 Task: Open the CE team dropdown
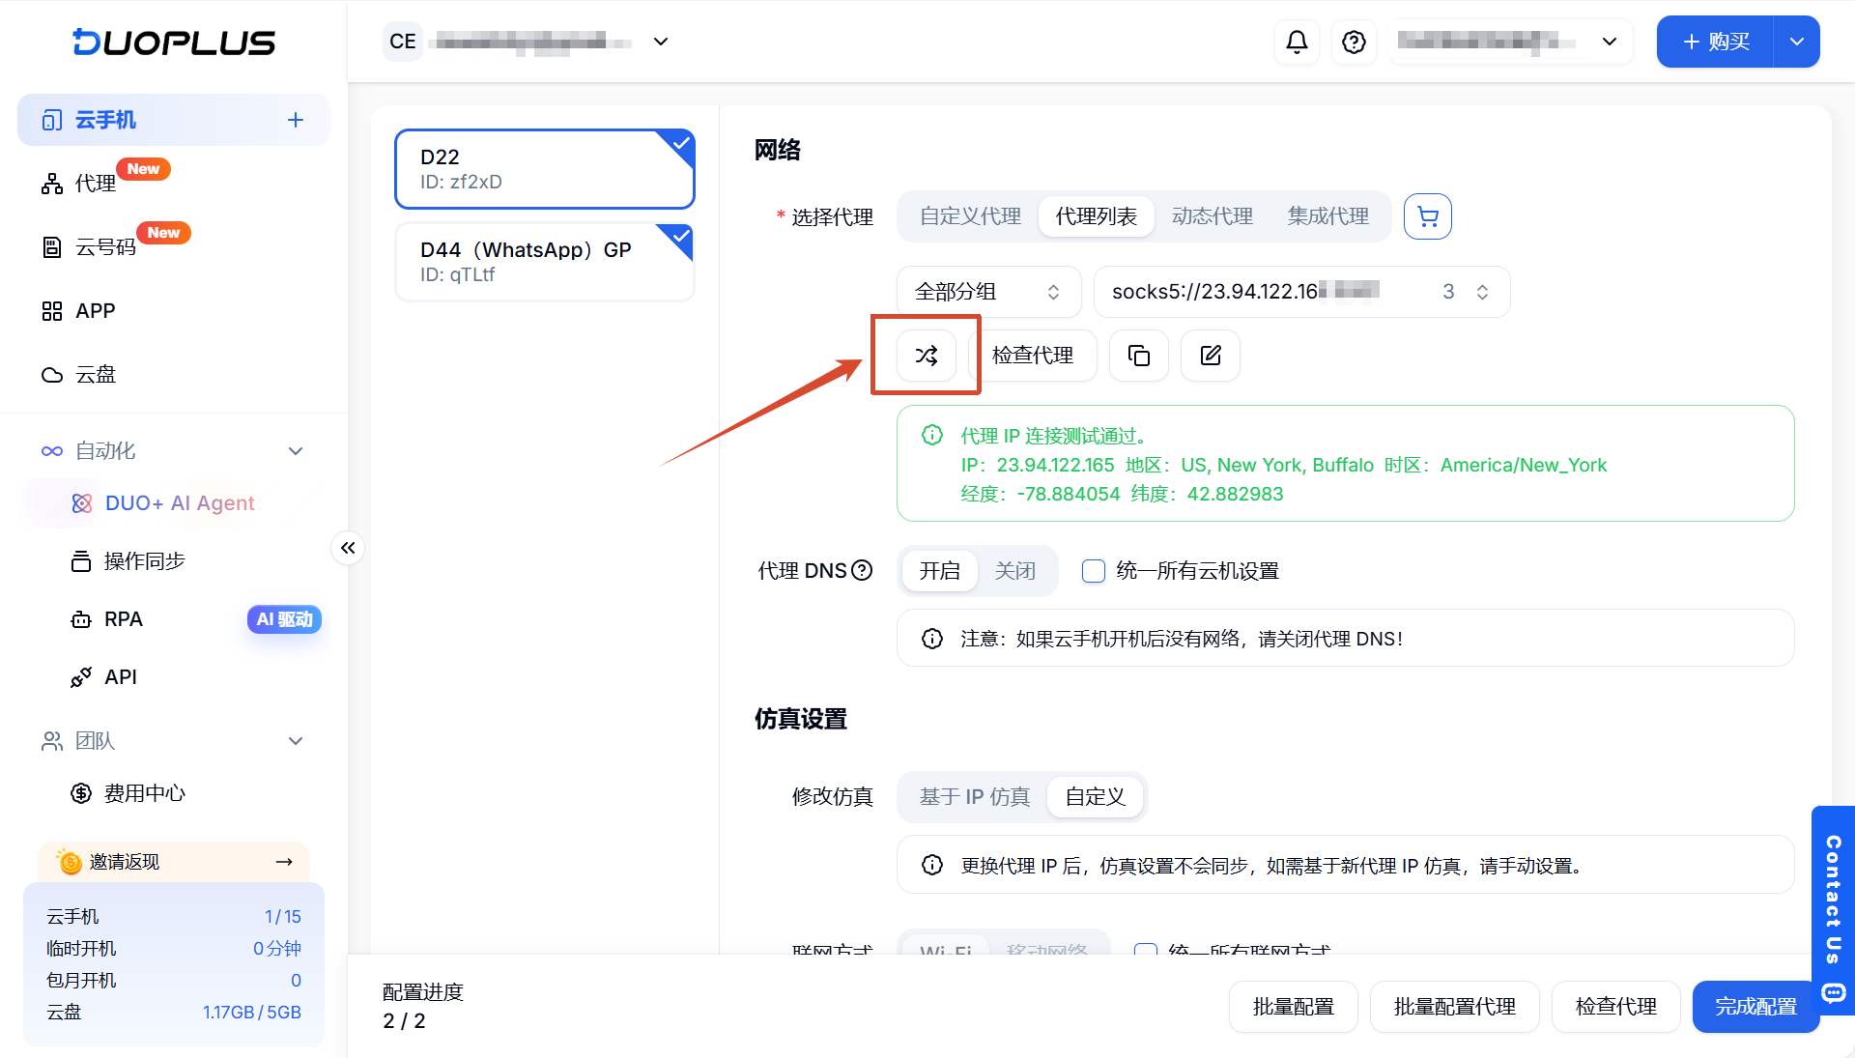pos(528,42)
